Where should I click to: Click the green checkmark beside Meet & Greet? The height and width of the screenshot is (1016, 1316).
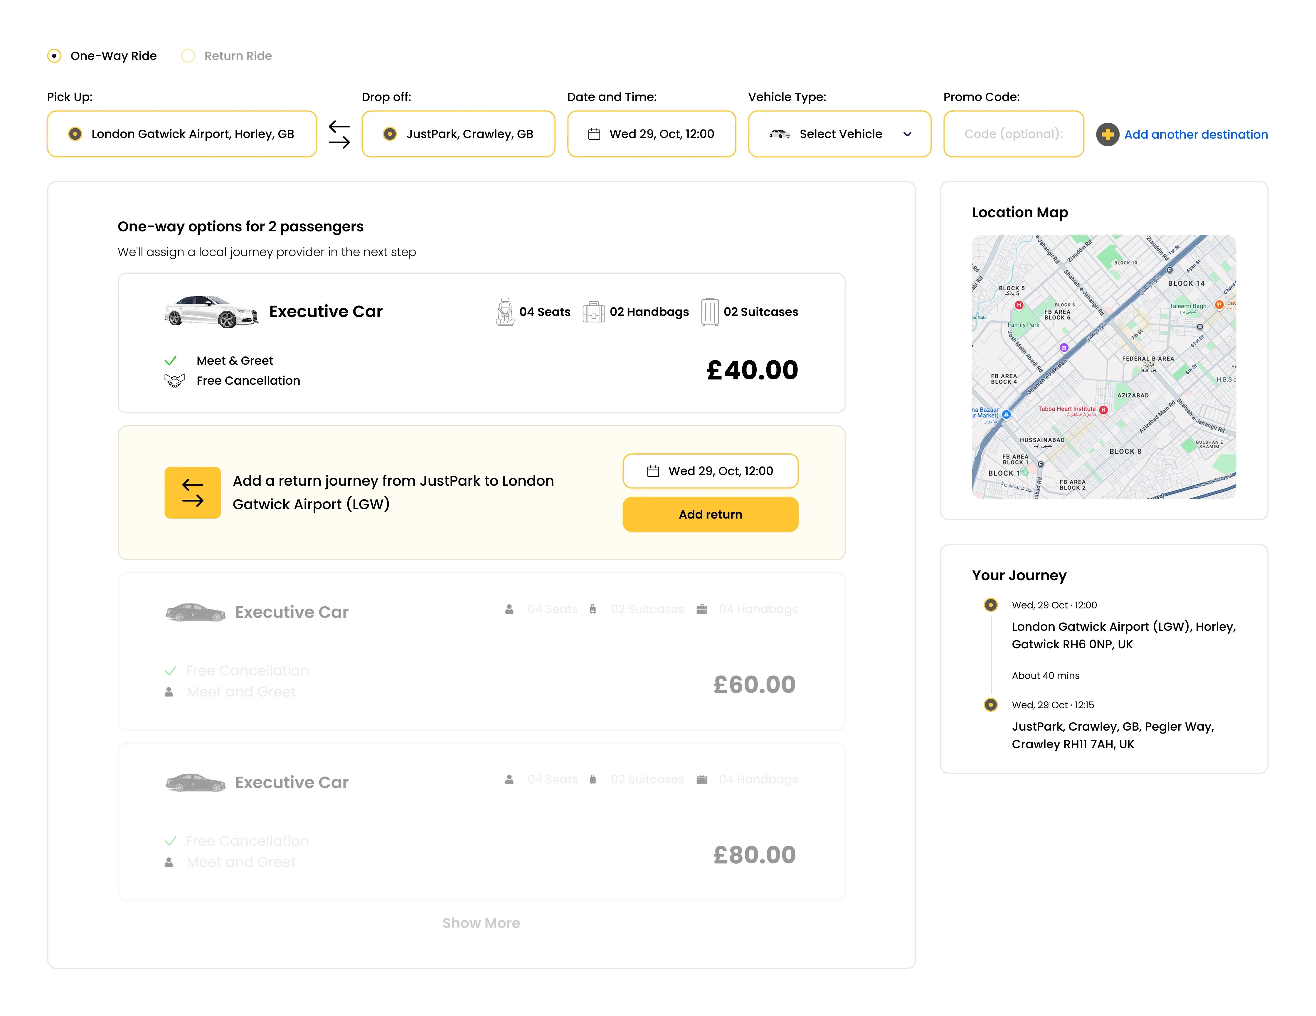[x=171, y=360]
